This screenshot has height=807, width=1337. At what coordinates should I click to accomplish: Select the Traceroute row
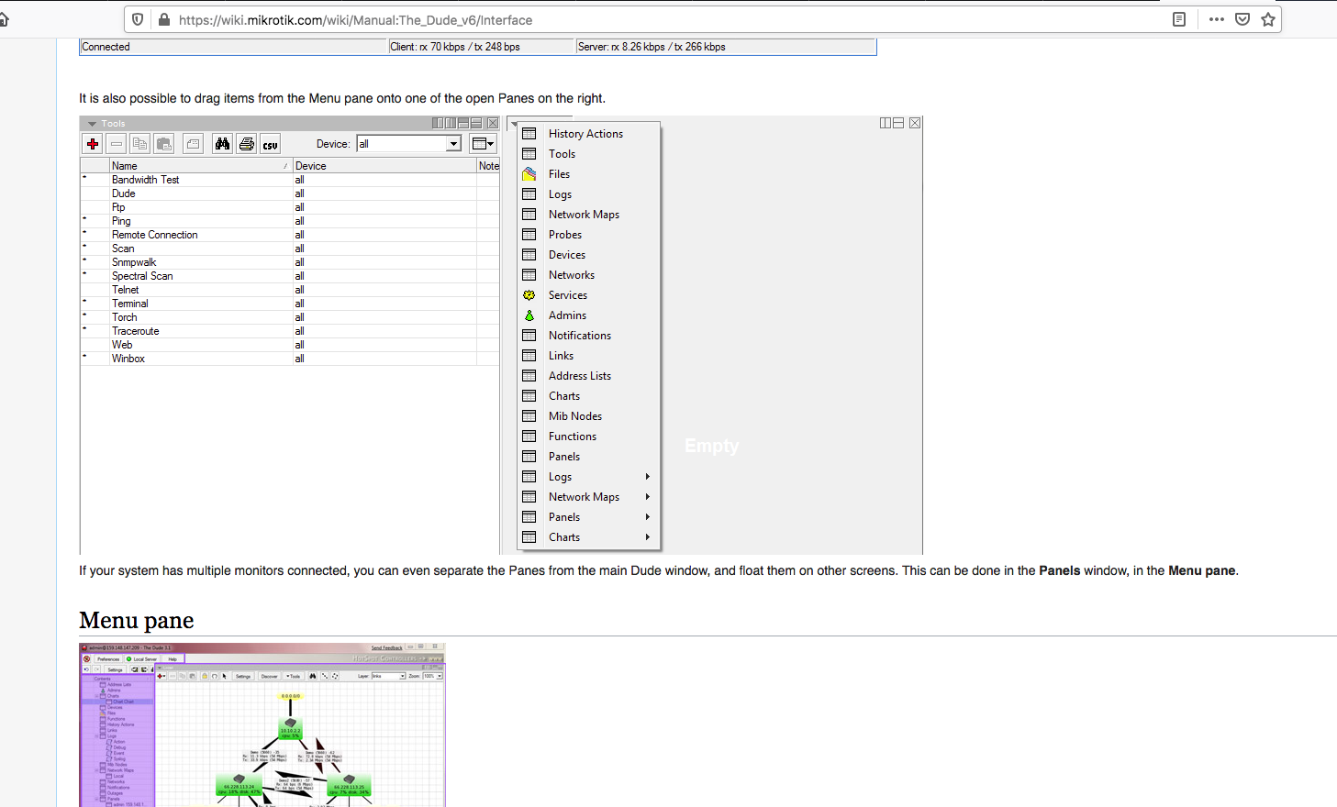[x=290, y=331]
